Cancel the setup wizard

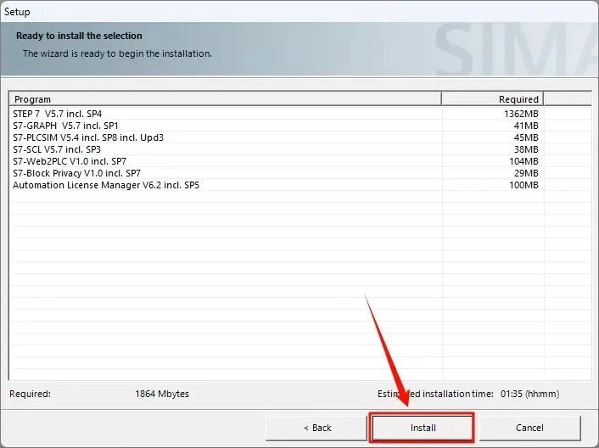(x=529, y=428)
